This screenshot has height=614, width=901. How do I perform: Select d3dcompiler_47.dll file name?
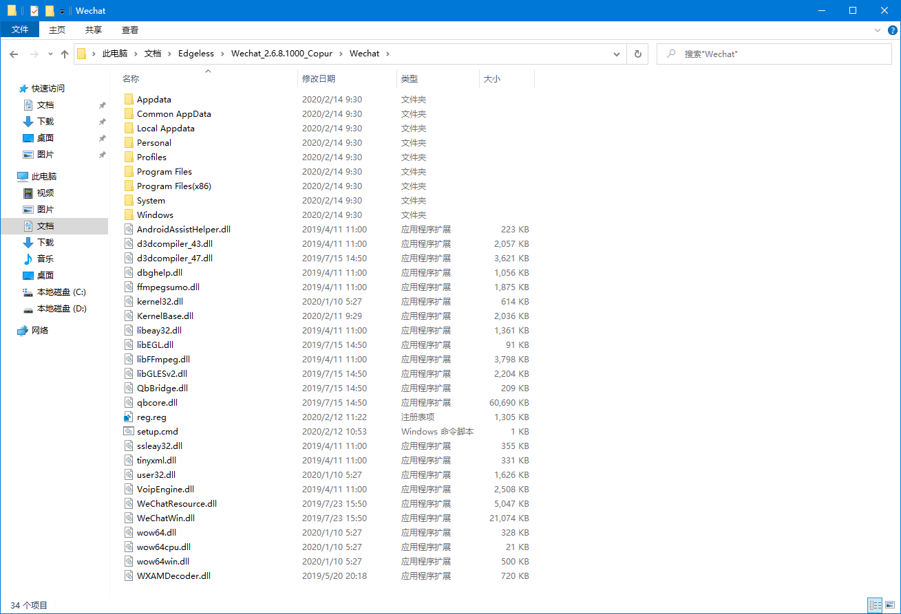point(175,259)
